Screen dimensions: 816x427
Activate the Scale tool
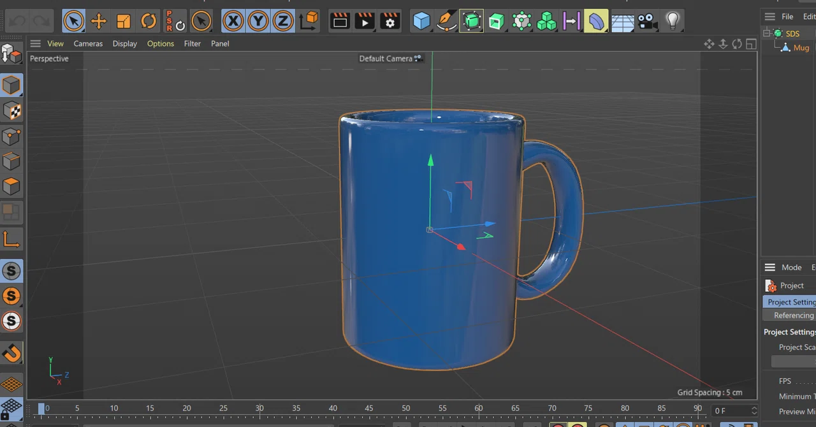pyautogui.click(x=124, y=21)
